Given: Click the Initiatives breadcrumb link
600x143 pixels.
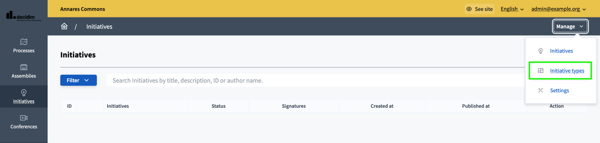Looking at the screenshot, I should tap(99, 27).
